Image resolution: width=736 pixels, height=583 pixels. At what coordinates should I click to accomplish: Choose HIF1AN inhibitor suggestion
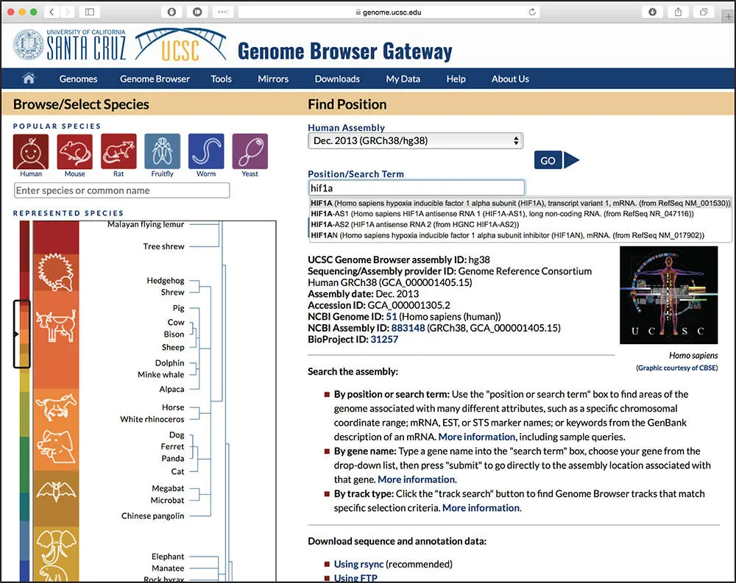[x=520, y=235]
